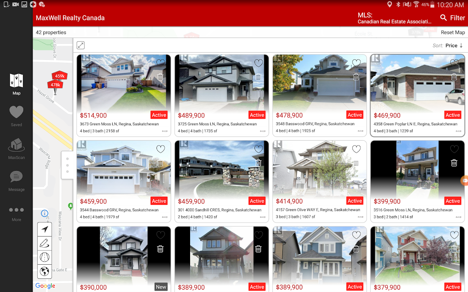This screenshot has height=292, width=468.
Task: Select the road drive-time map tool
Action: (45, 257)
